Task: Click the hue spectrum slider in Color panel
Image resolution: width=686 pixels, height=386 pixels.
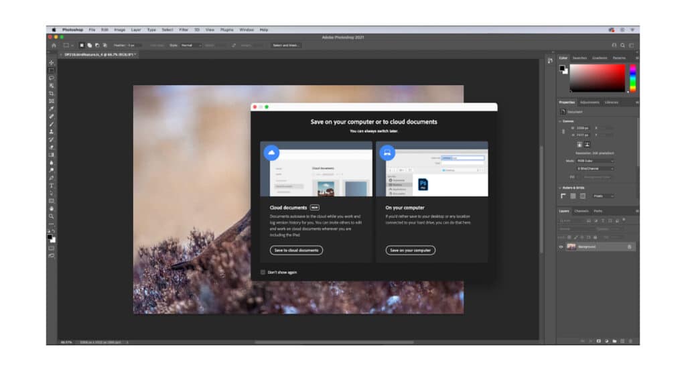Action: coord(632,78)
